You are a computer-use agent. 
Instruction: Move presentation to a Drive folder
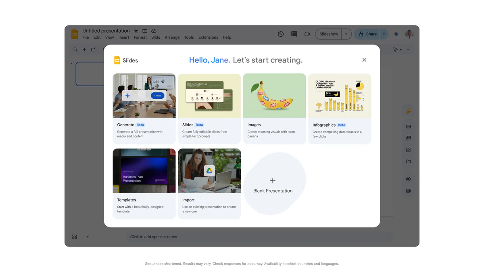coord(145,31)
